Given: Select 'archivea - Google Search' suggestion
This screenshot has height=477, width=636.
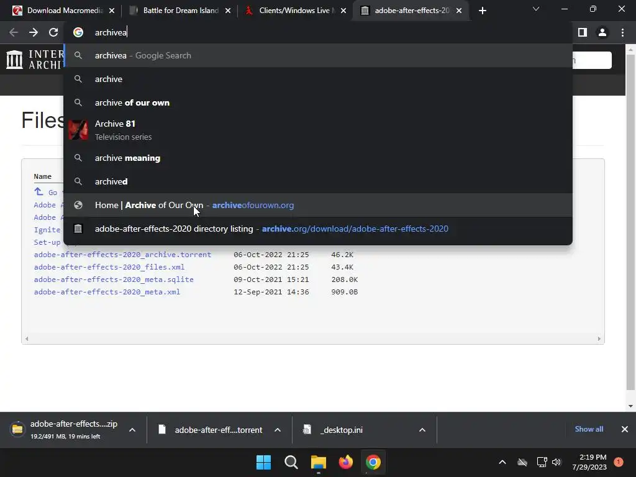Looking at the screenshot, I should pos(318,55).
